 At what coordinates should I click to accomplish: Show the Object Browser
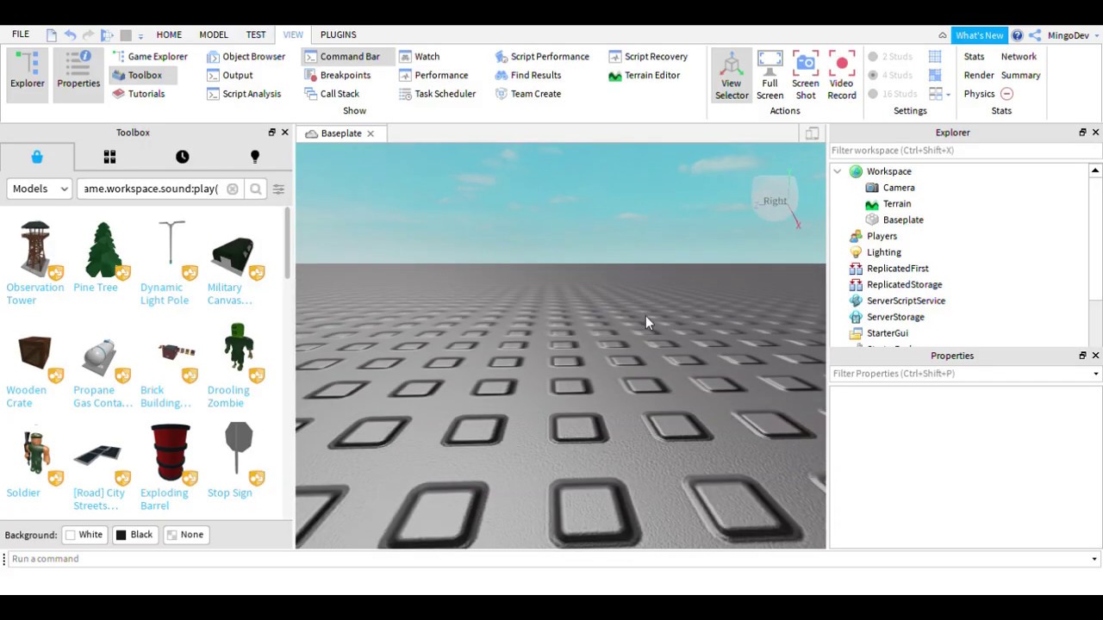click(x=246, y=57)
